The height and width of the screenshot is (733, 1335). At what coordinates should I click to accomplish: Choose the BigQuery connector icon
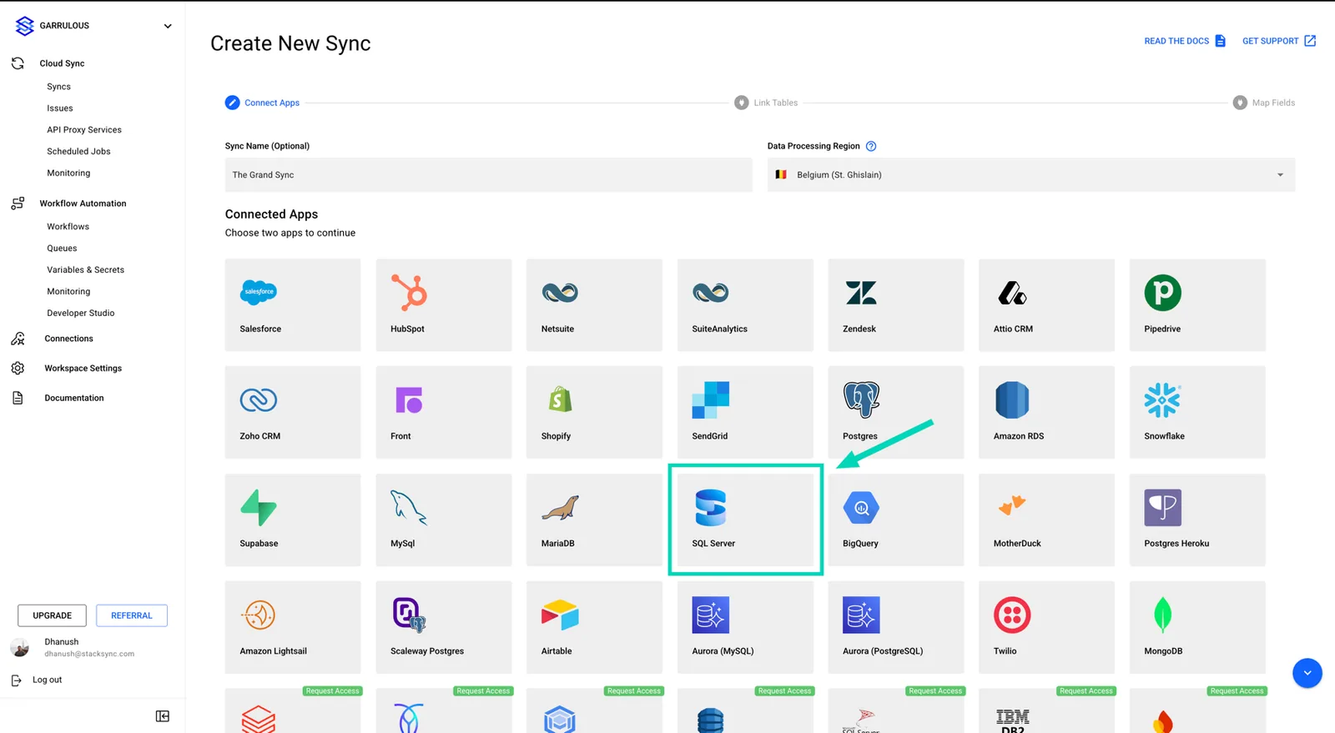click(861, 507)
